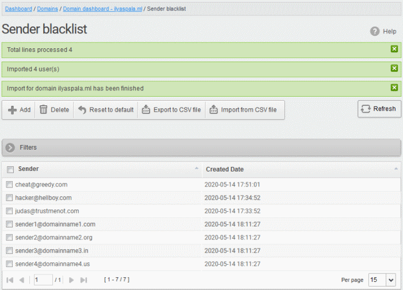The image size is (403, 290).
Task: Toggle the select-all checkbox in header
Action: pos(10,170)
